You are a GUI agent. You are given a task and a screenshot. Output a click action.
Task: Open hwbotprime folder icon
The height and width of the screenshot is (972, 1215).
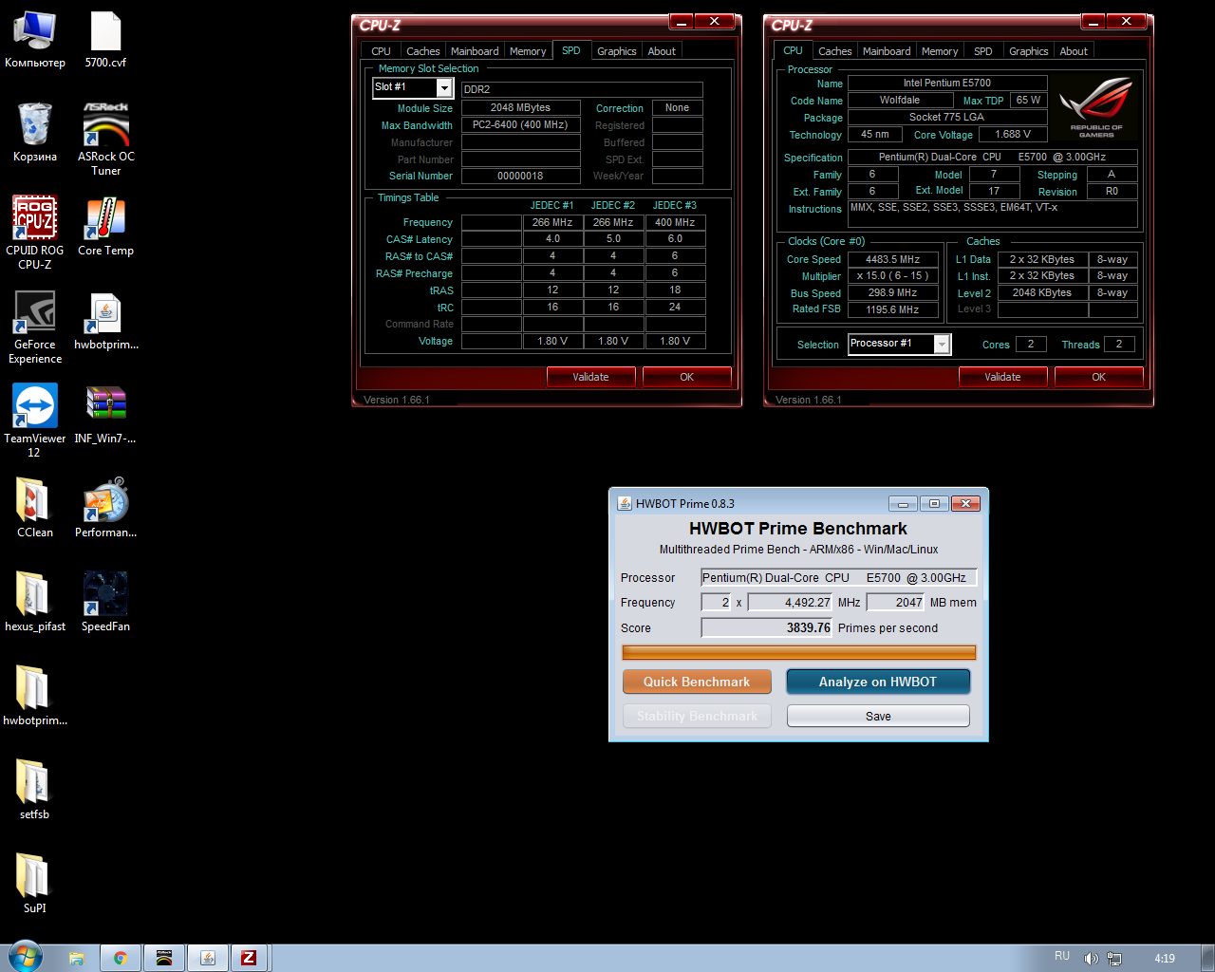click(35, 696)
